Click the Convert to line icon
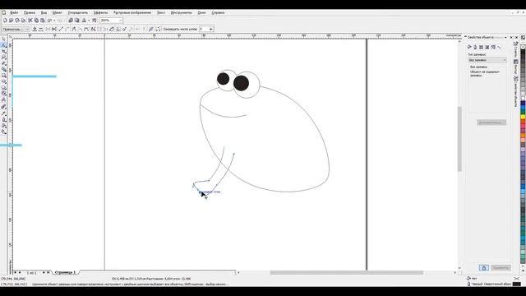 pos(61,30)
